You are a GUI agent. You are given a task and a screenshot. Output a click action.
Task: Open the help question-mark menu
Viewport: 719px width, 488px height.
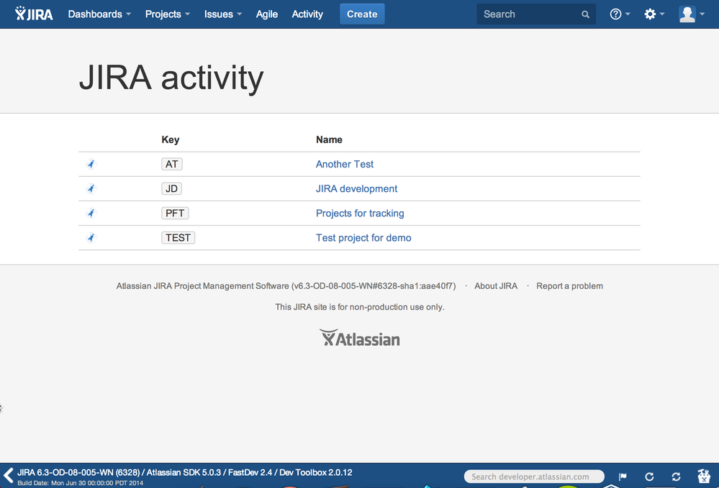point(620,14)
